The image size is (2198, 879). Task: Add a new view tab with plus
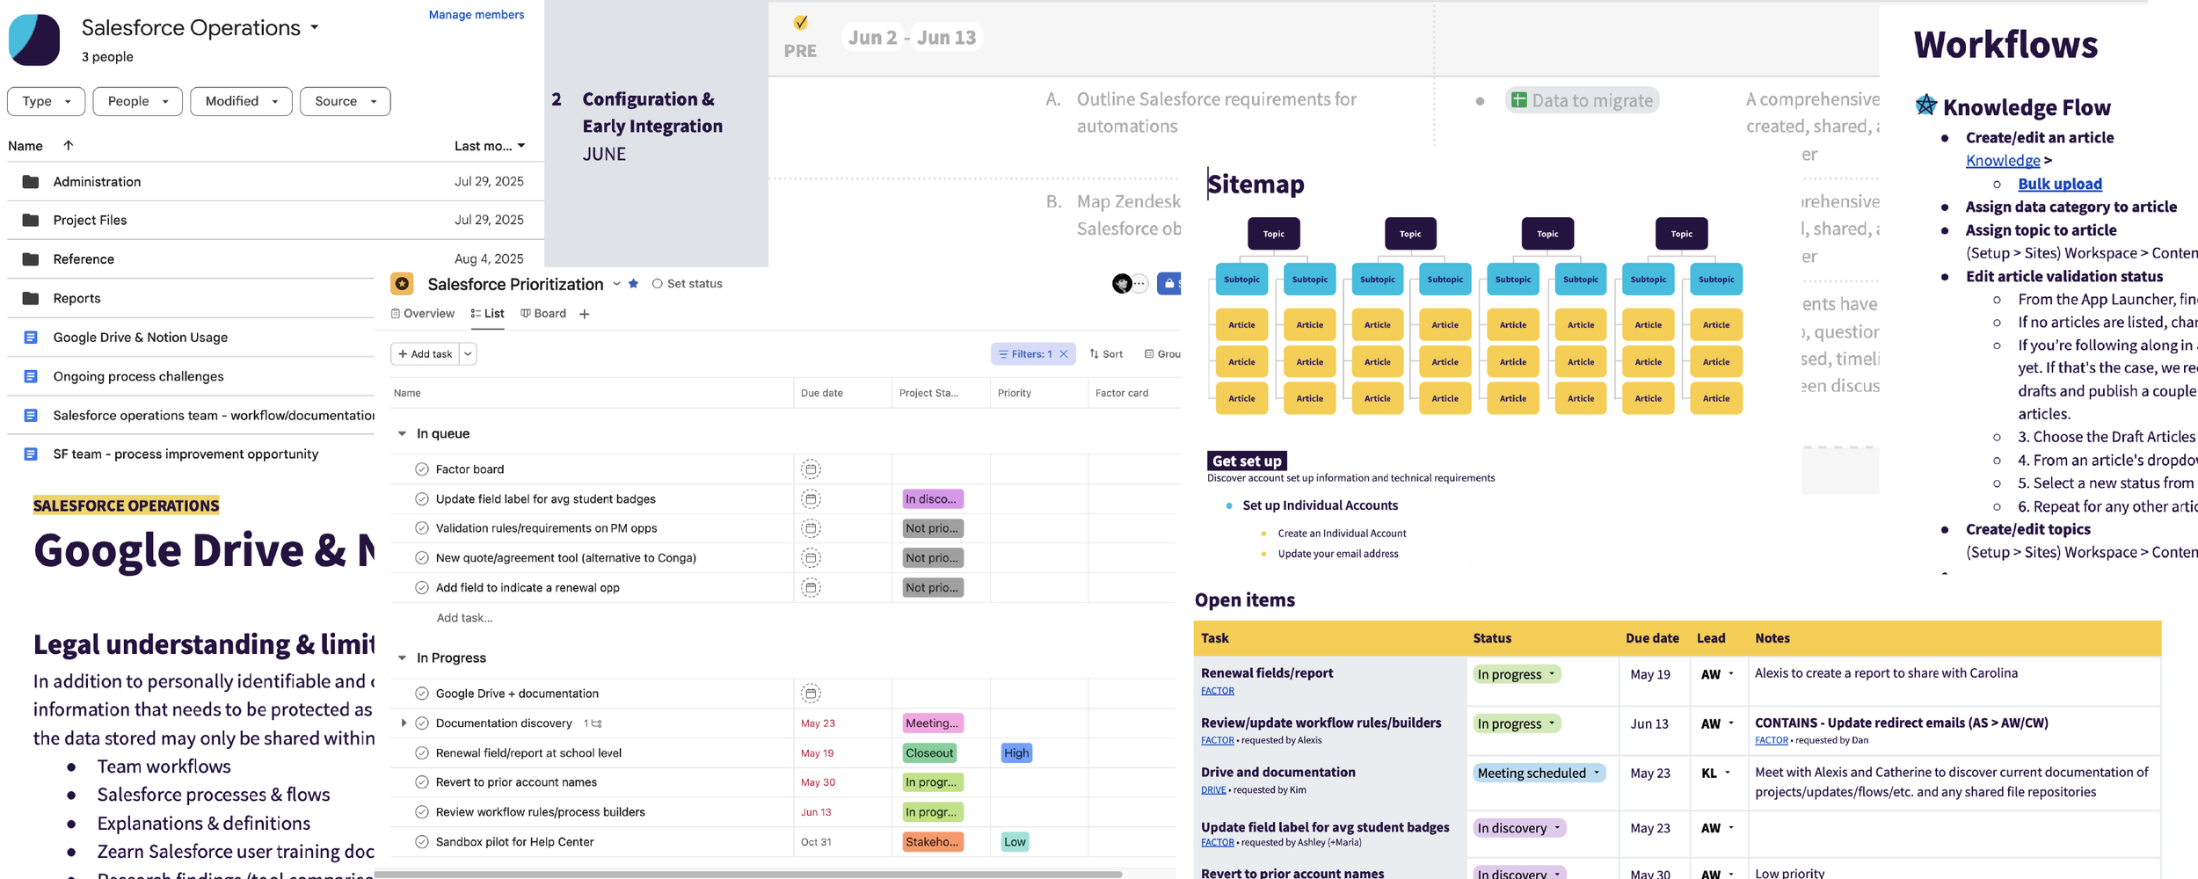tap(585, 314)
